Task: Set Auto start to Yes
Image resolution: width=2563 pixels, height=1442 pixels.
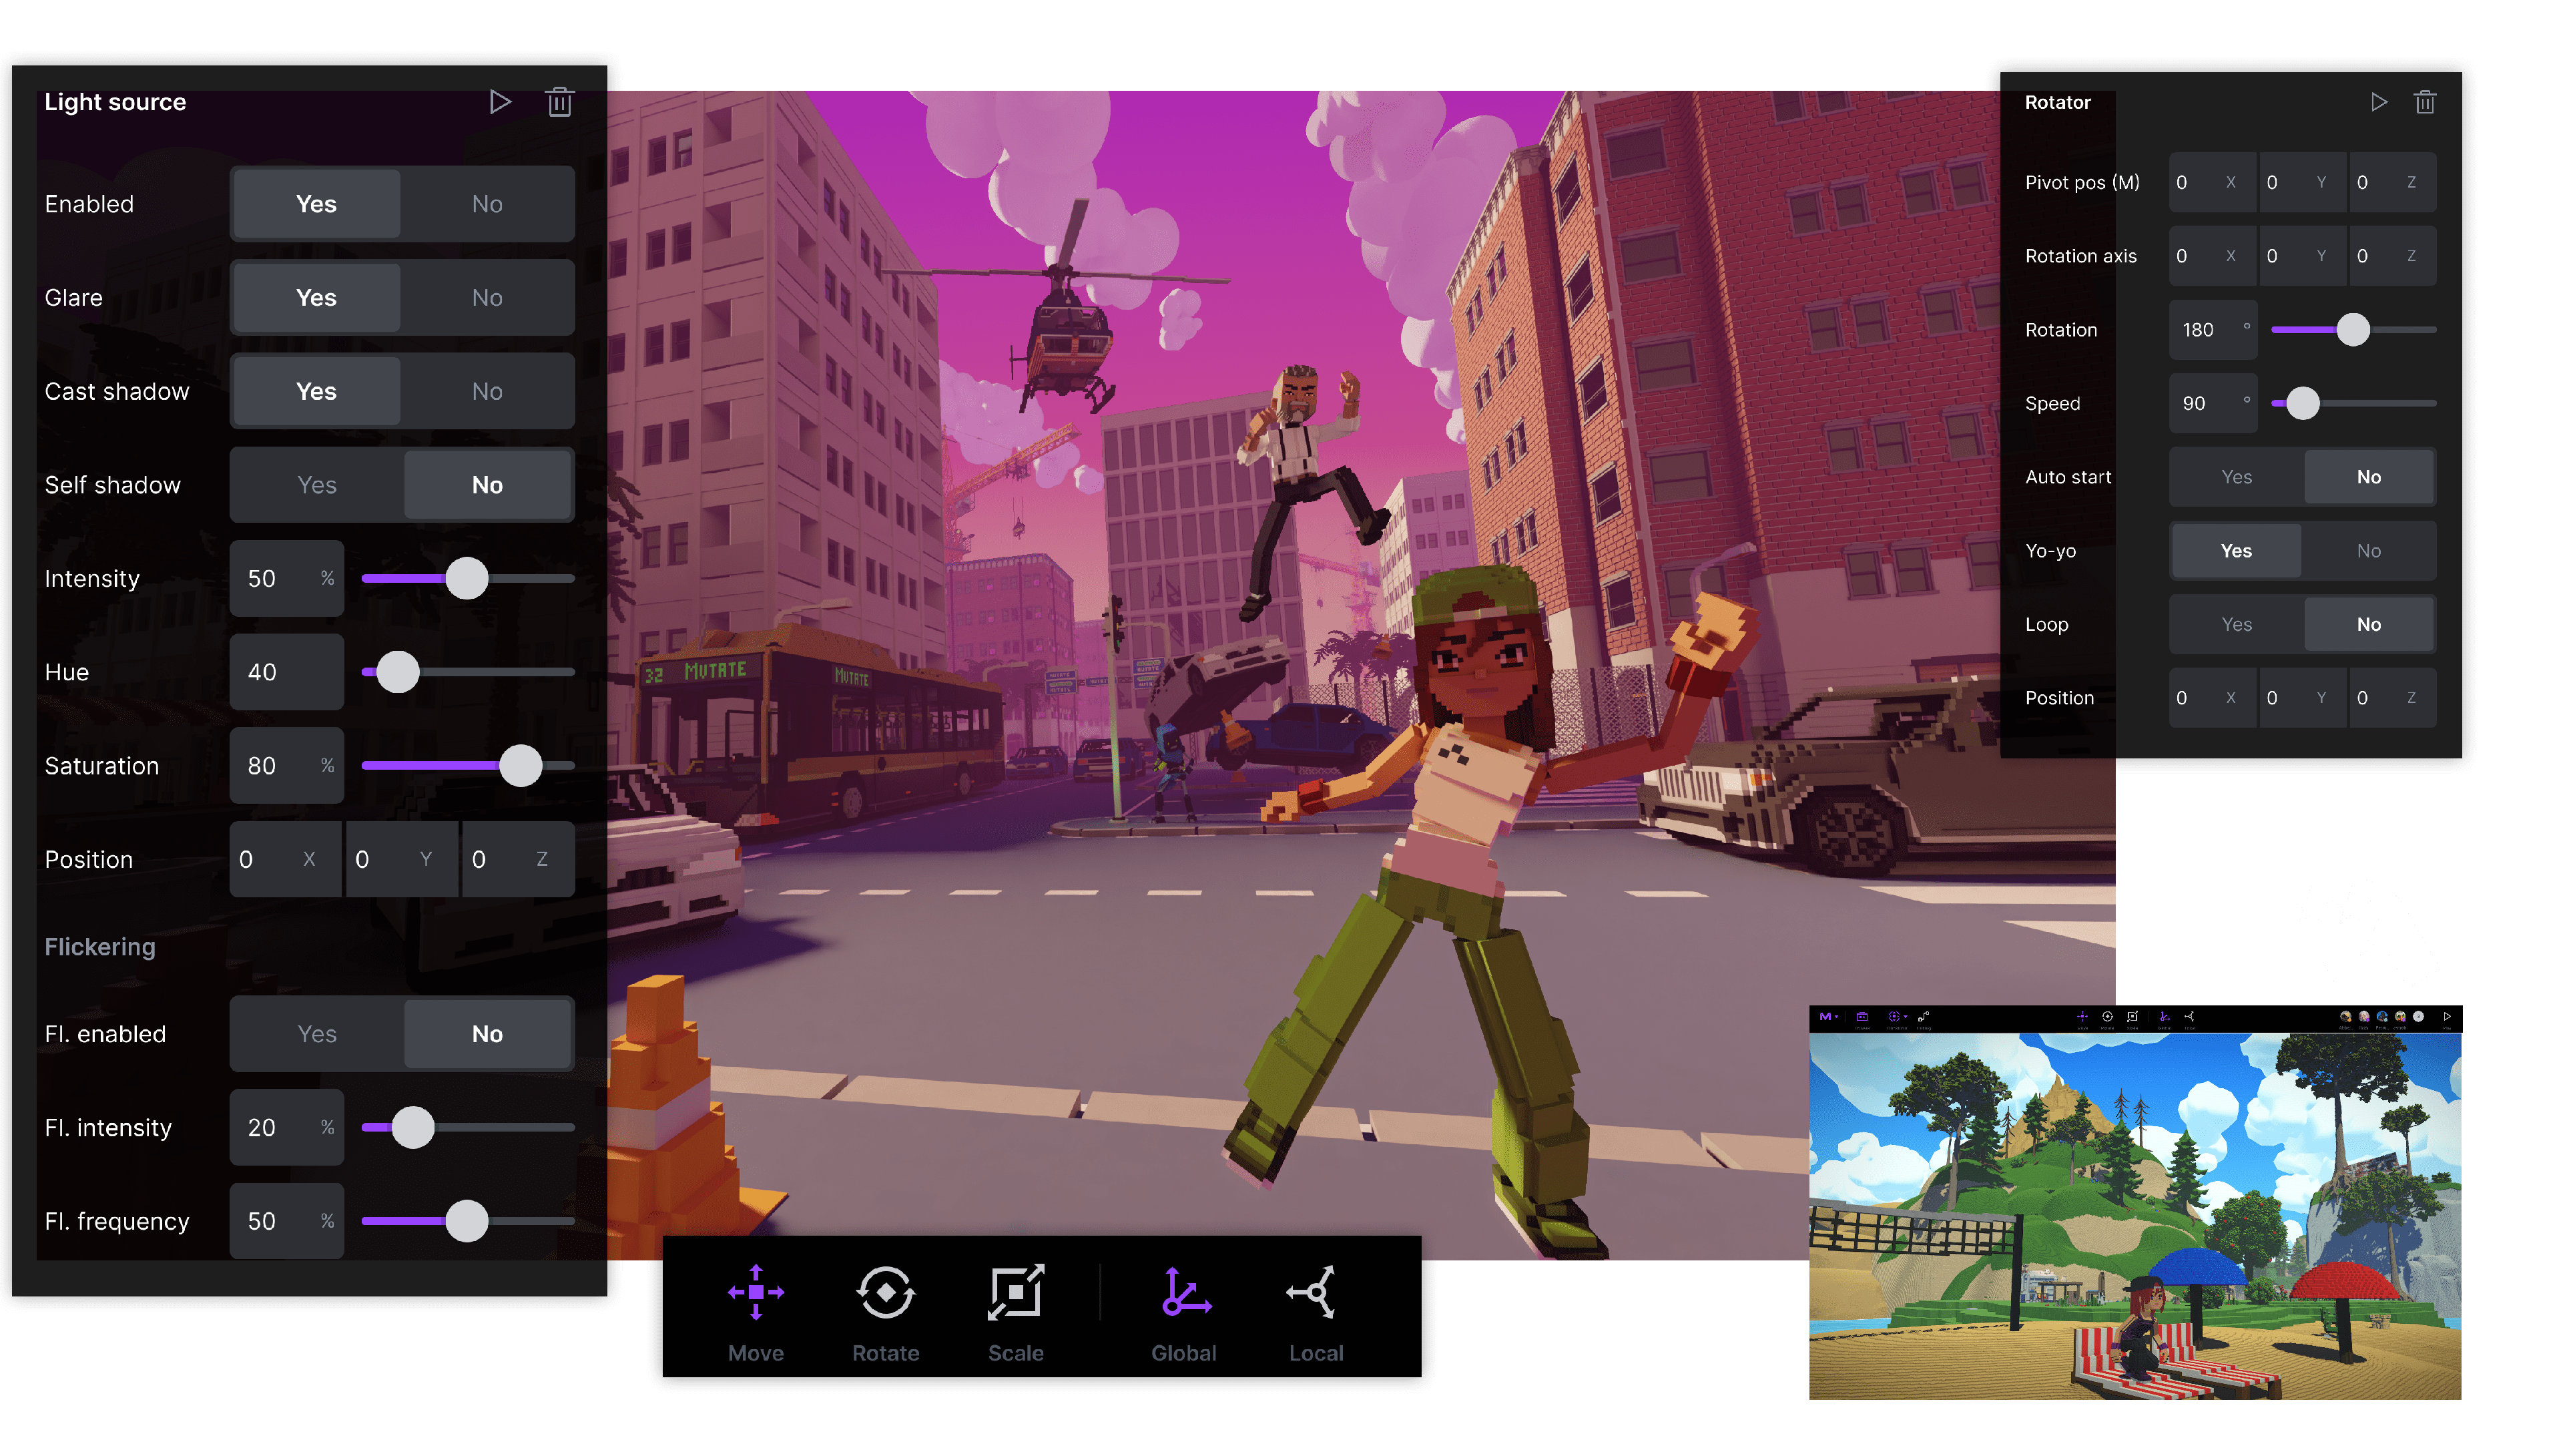Action: pos(2236,477)
